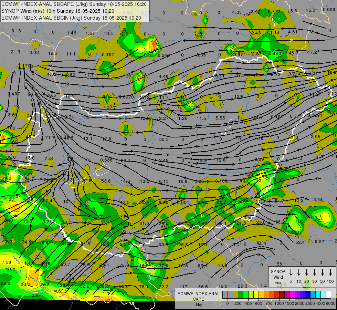Click the 10 m/s wind arrow in SYNOP legend

[298, 272]
